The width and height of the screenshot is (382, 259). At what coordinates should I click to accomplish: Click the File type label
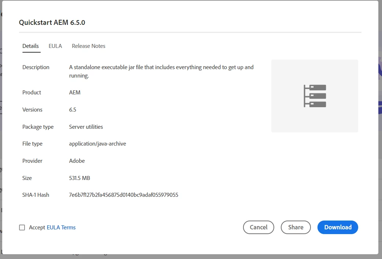(32, 144)
